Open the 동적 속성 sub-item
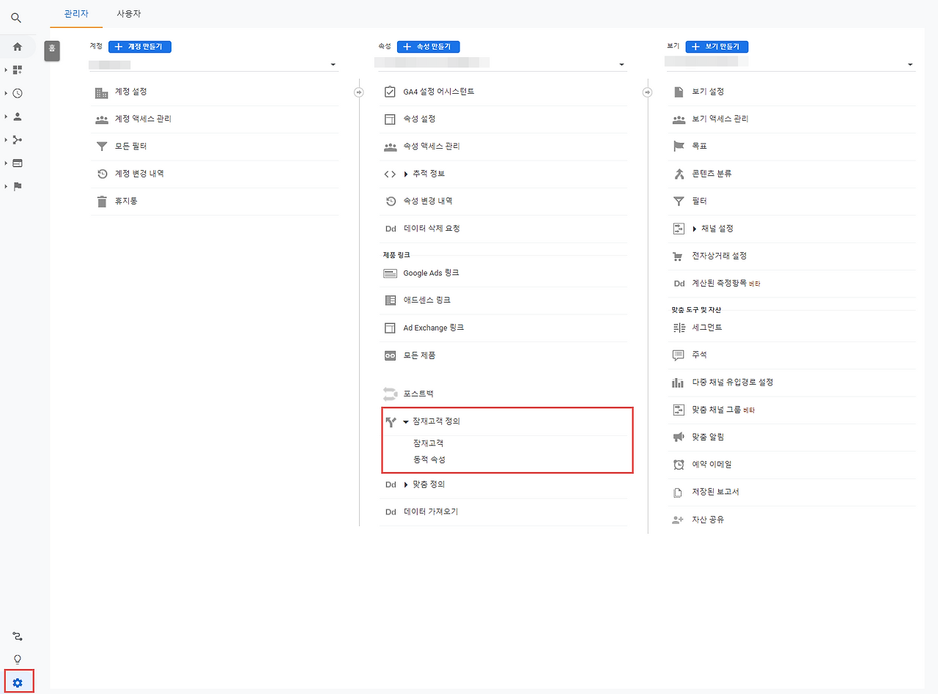Image resolution: width=938 pixels, height=694 pixels. pos(429,460)
